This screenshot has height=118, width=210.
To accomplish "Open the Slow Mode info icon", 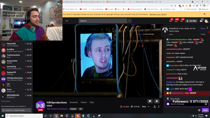I will [168, 99].
